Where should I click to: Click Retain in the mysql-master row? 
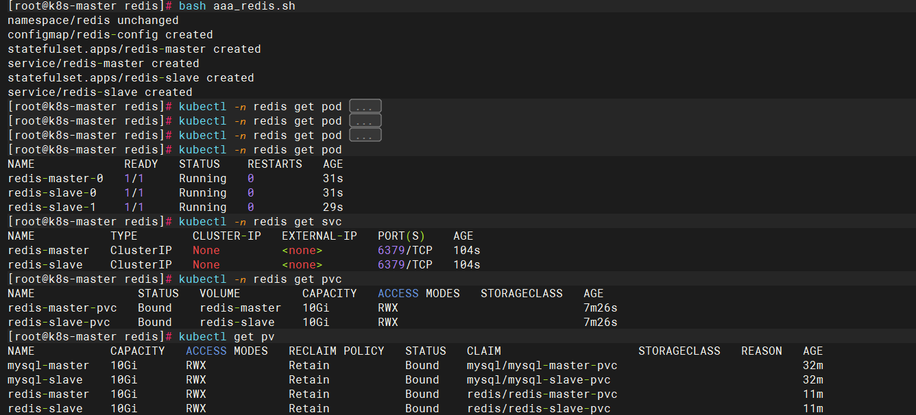pos(309,365)
